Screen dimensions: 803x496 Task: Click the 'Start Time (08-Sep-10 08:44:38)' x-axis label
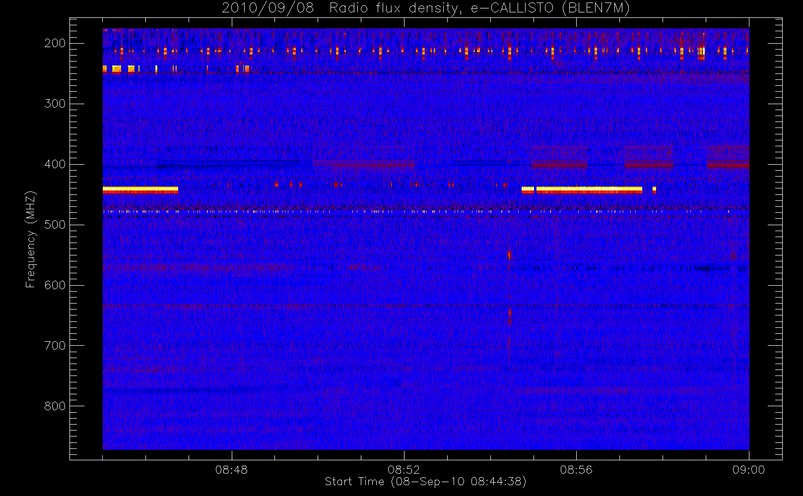tap(425, 482)
